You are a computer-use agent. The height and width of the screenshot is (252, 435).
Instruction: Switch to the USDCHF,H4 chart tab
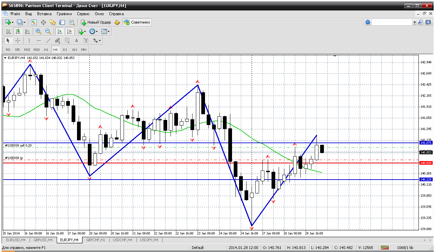tap(122, 240)
